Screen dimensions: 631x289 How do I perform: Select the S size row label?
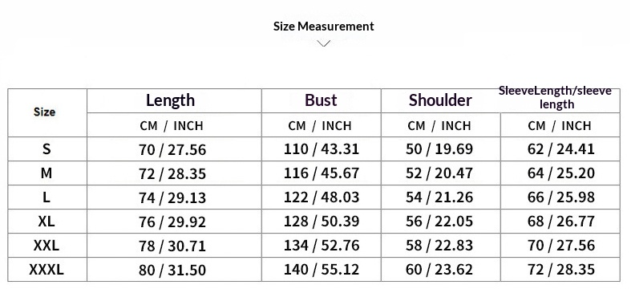pyautogui.click(x=47, y=149)
